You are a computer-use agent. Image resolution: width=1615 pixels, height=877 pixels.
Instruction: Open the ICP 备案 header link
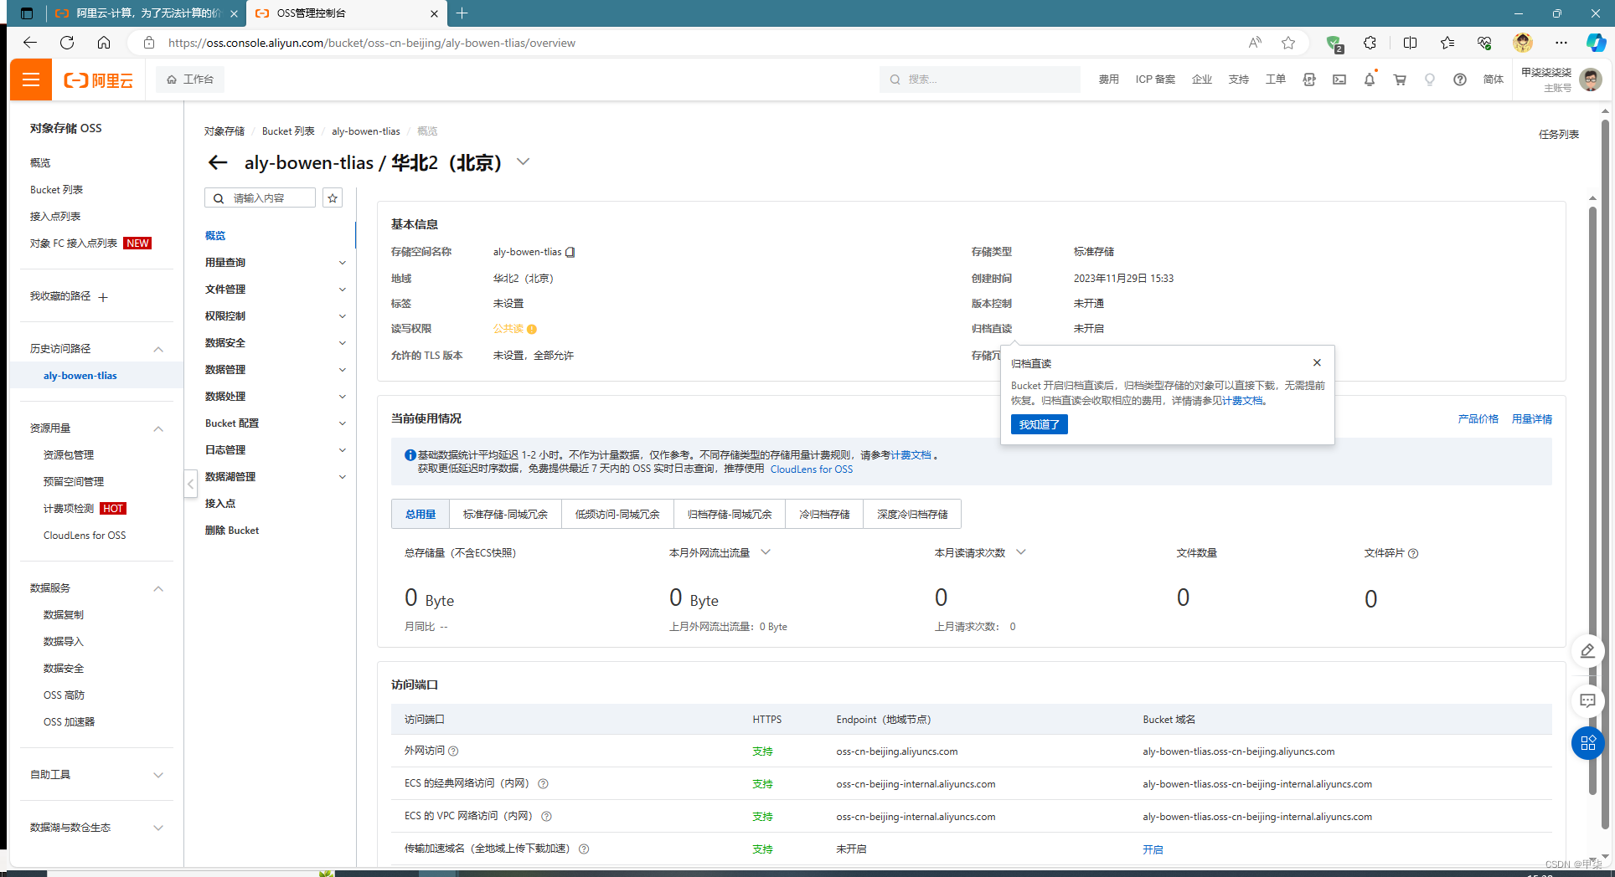tap(1155, 79)
